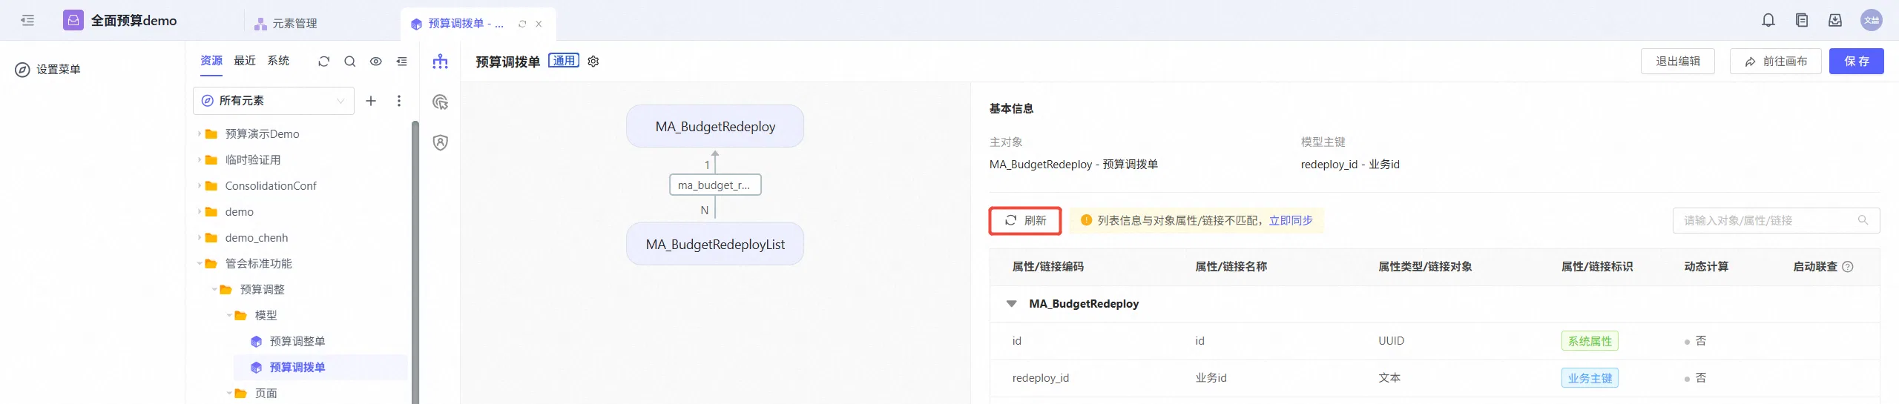
Task: Click the 系统属性 tag in id row
Action: tap(1590, 341)
